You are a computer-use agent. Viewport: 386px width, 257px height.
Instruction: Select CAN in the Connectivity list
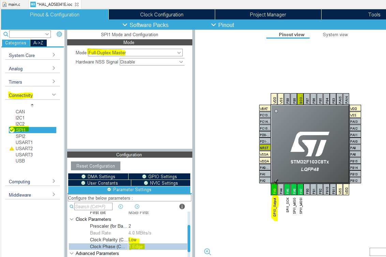[x=20, y=112]
